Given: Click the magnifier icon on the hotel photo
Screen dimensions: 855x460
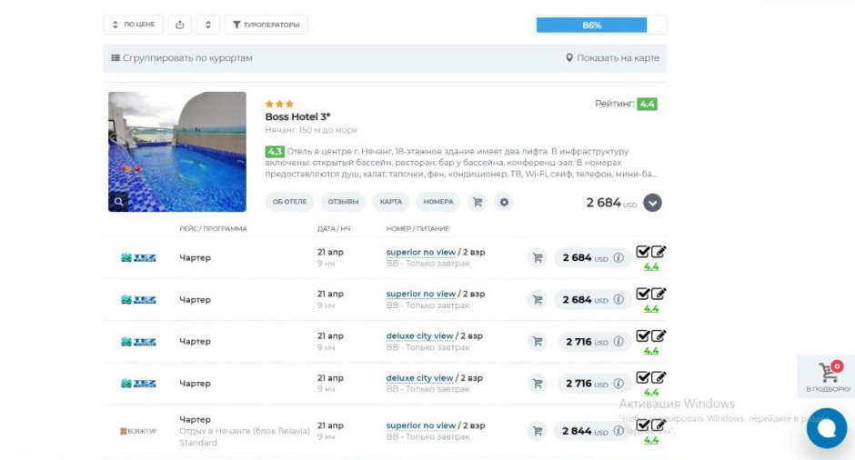Looking at the screenshot, I should (x=118, y=202).
